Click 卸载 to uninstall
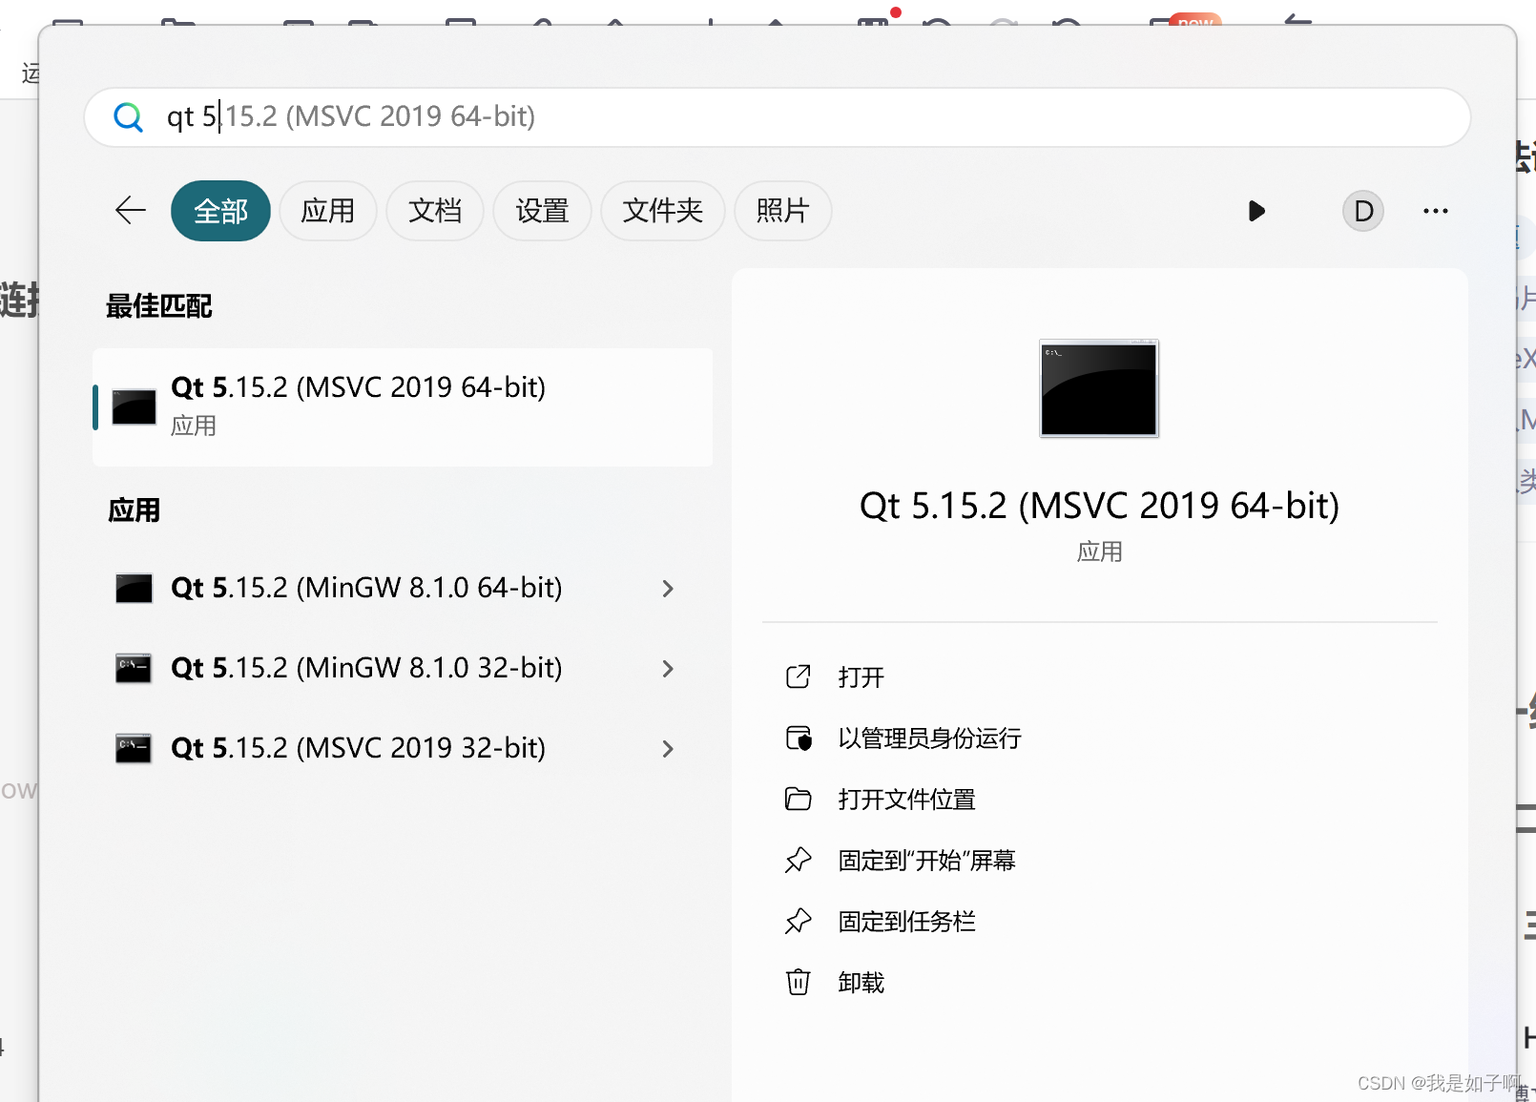The height and width of the screenshot is (1102, 1536). (x=861, y=983)
